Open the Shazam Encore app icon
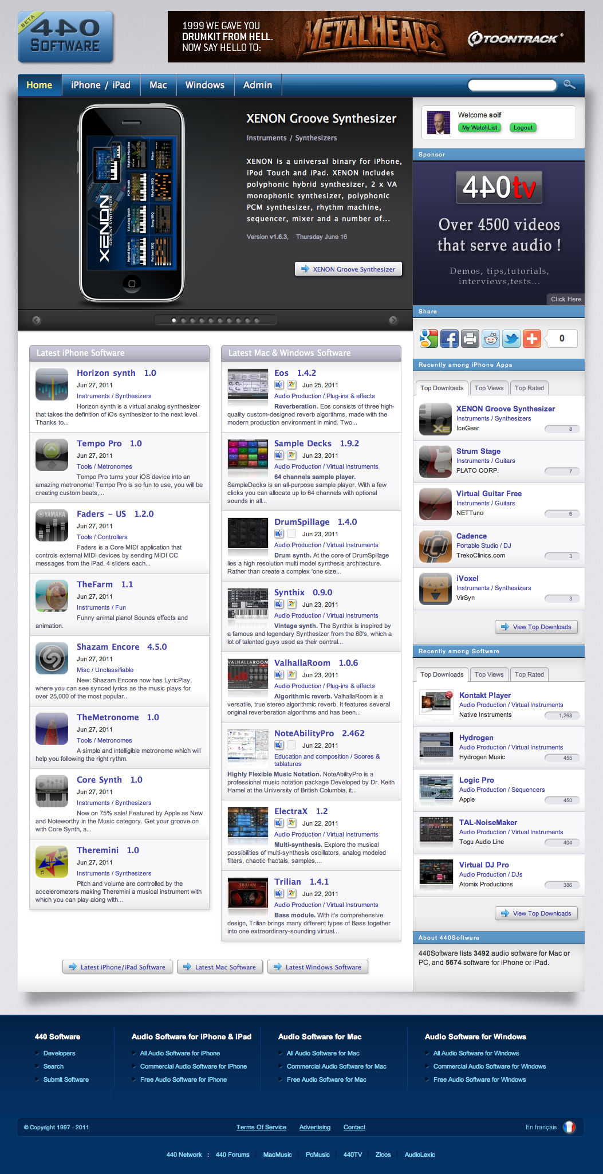This screenshot has width=603, height=1174. (52, 658)
